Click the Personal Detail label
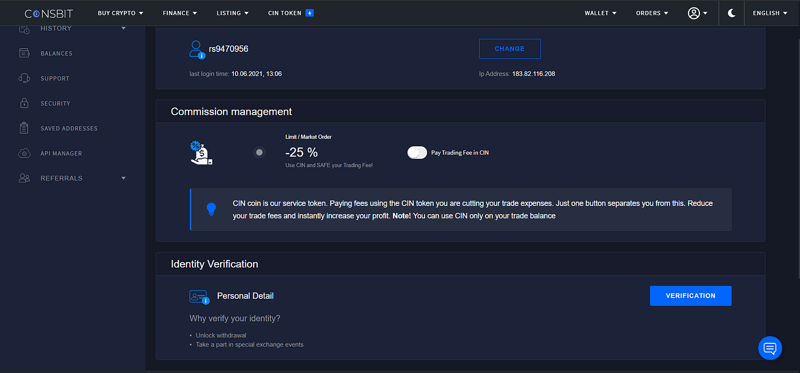 point(245,296)
